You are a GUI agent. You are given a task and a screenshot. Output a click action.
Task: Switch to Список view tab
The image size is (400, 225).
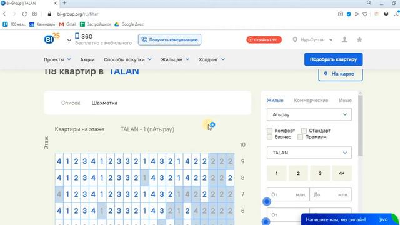pos(71,102)
